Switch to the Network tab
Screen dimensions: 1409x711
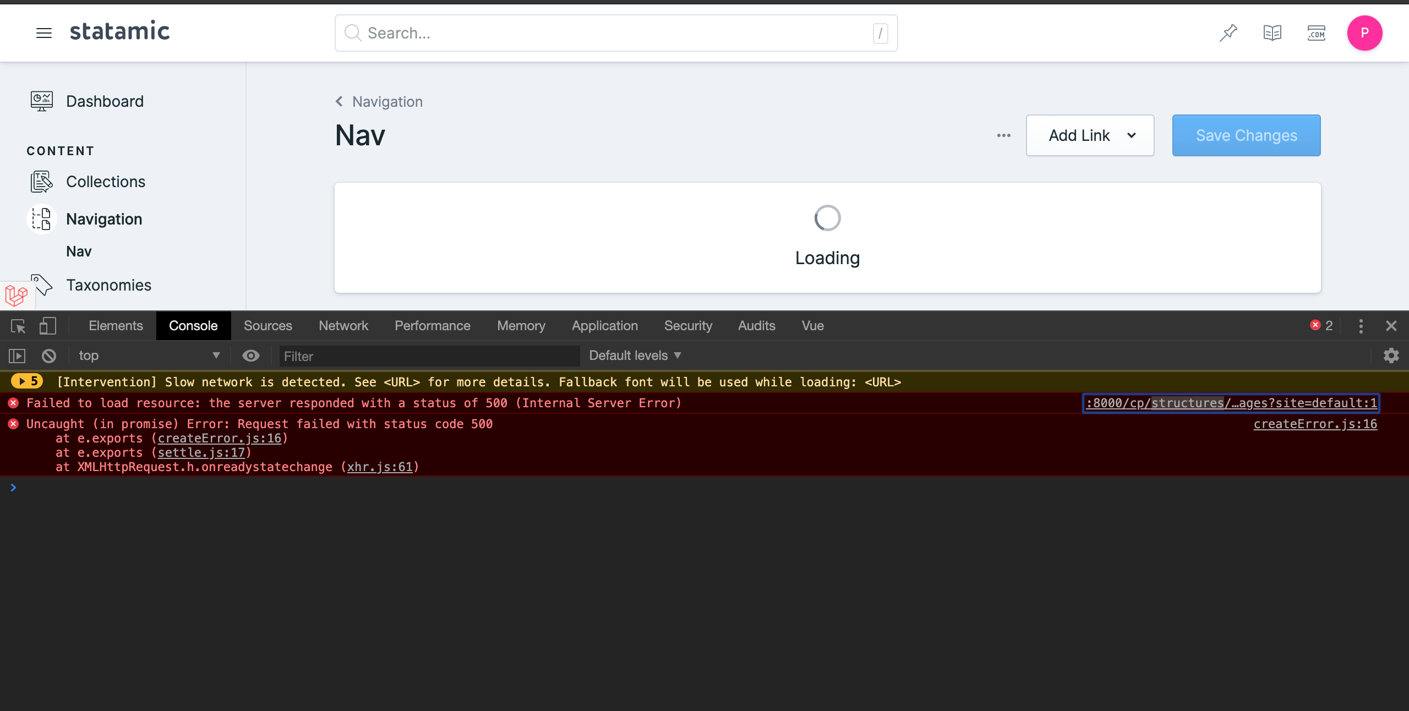[343, 326]
